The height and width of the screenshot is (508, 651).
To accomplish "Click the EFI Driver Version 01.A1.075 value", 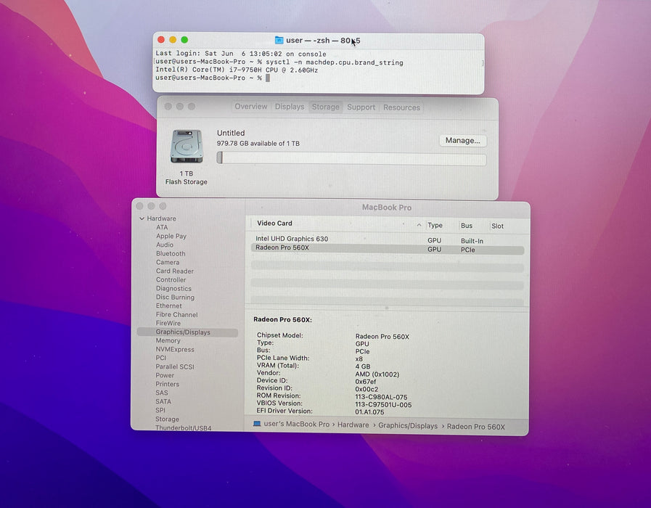I will click(369, 411).
